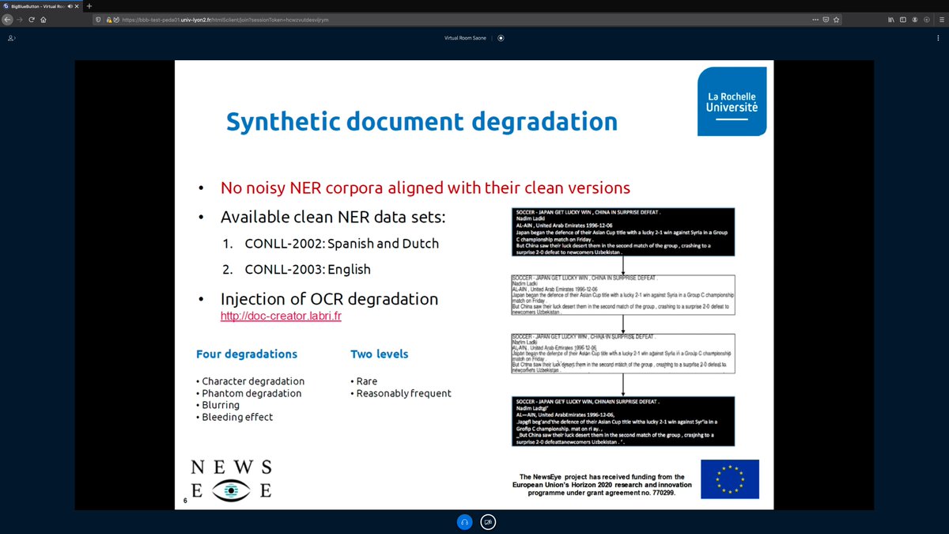Click 'Reasonably frequent' bullet
The image size is (949, 534).
[401, 393]
